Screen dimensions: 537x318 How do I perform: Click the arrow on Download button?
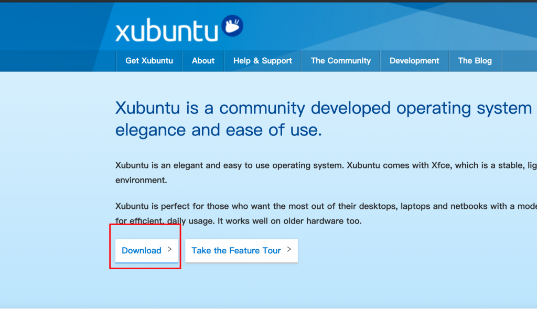(169, 249)
